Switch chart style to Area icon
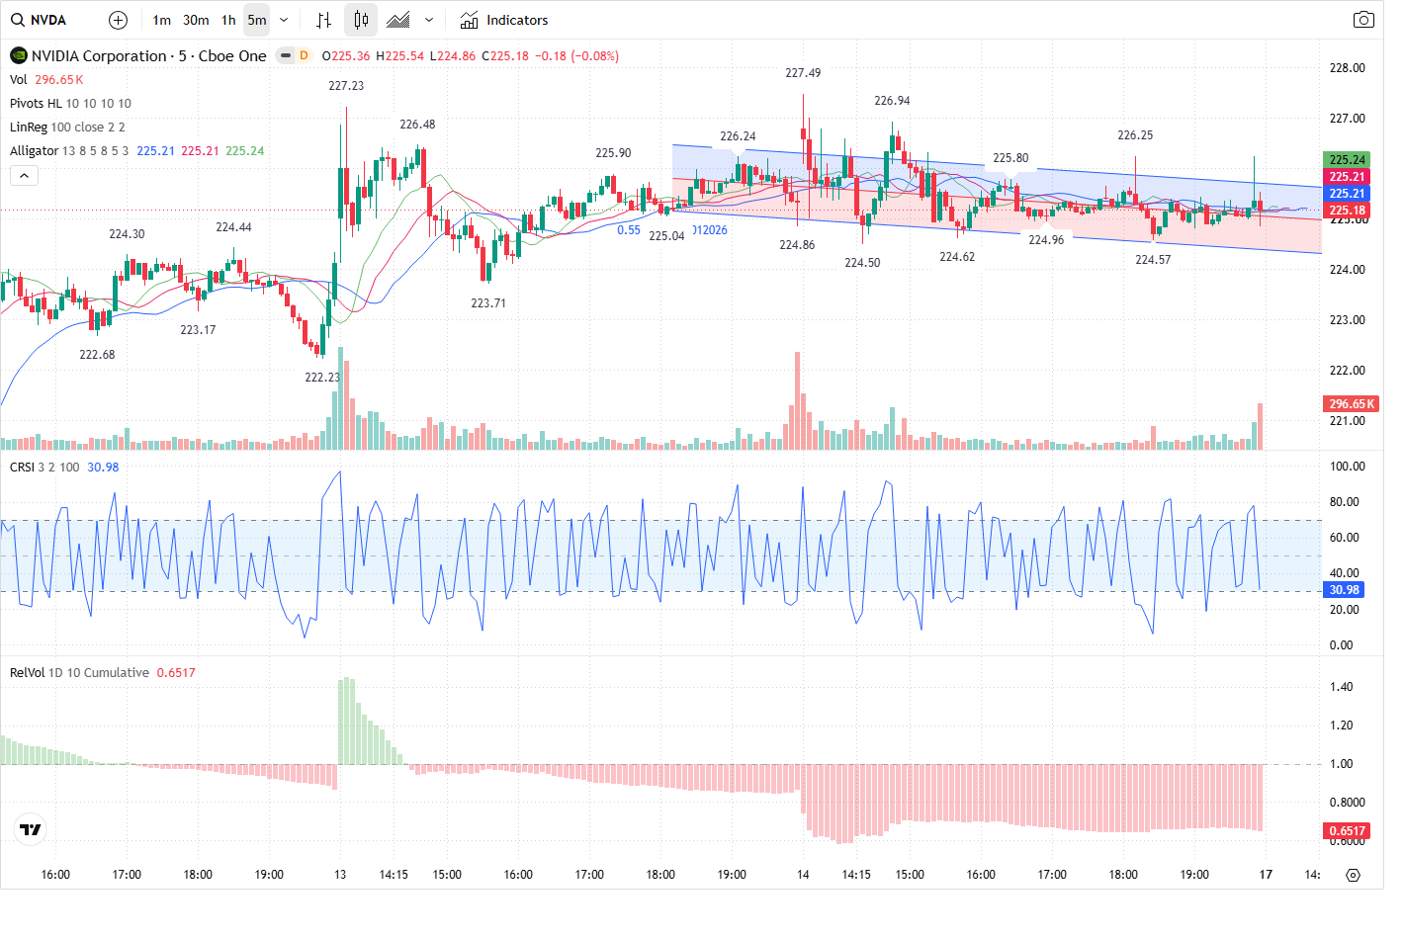This screenshot has height=939, width=1404. click(x=398, y=20)
